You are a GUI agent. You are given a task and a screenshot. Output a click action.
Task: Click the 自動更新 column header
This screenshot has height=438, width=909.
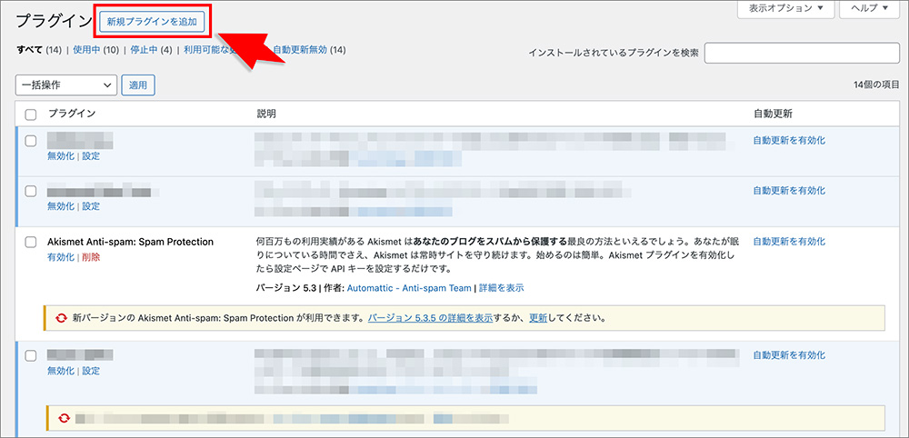[x=772, y=114]
